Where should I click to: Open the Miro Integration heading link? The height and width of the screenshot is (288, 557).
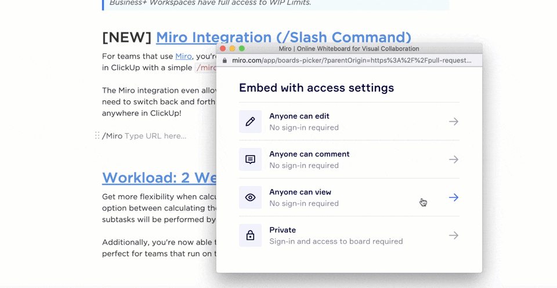coord(284,37)
